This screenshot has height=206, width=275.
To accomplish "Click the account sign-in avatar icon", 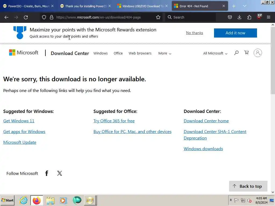I will [x=258, y=53].
